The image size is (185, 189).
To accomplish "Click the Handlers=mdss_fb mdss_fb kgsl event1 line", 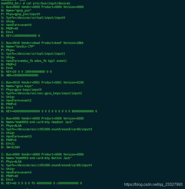I will 34,61.
